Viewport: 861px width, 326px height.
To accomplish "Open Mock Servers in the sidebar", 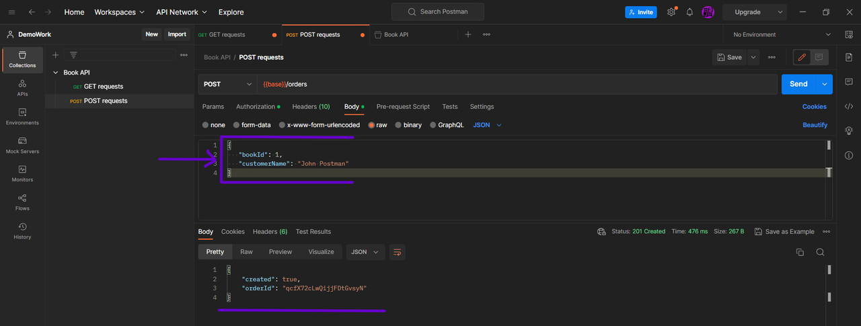I will pos(22,145).
